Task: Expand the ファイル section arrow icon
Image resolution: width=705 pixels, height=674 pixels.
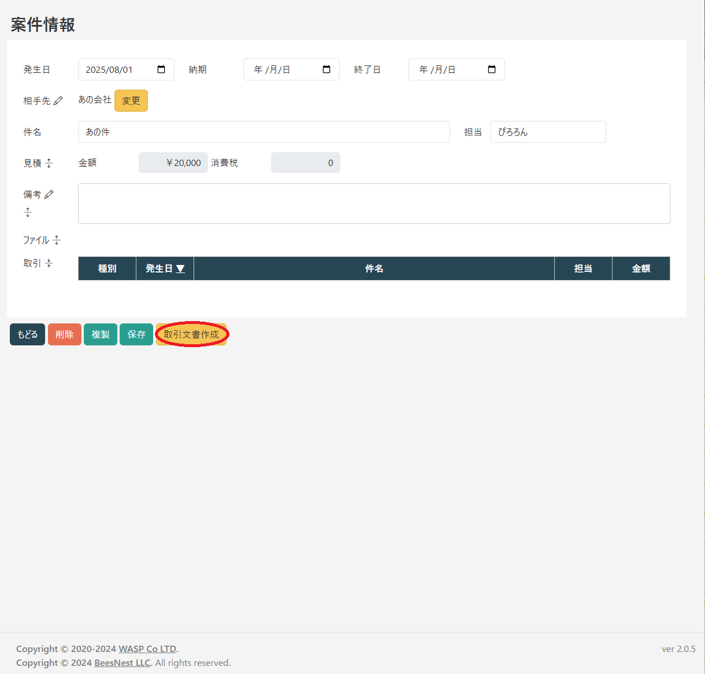Action: (x=57, y=240)
